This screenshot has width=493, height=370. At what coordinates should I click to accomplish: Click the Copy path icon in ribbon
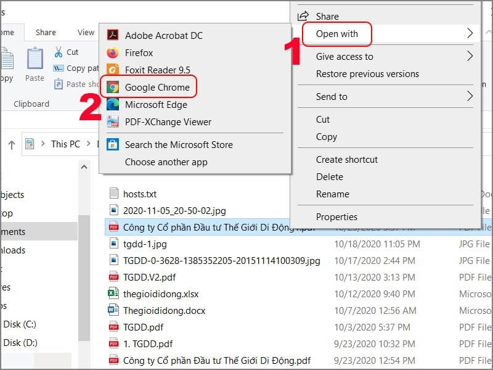tap(58, 68)
